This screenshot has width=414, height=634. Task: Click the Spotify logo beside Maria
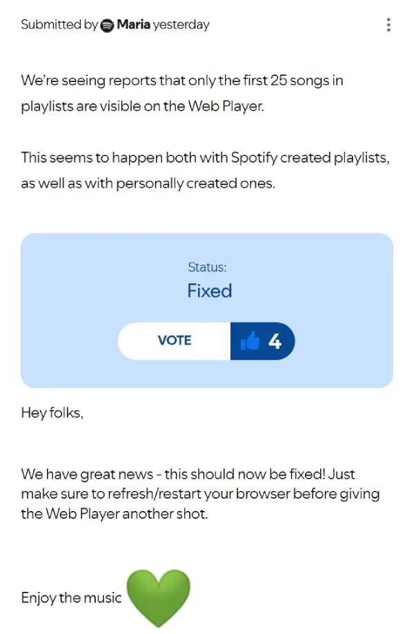click(107, 26)
